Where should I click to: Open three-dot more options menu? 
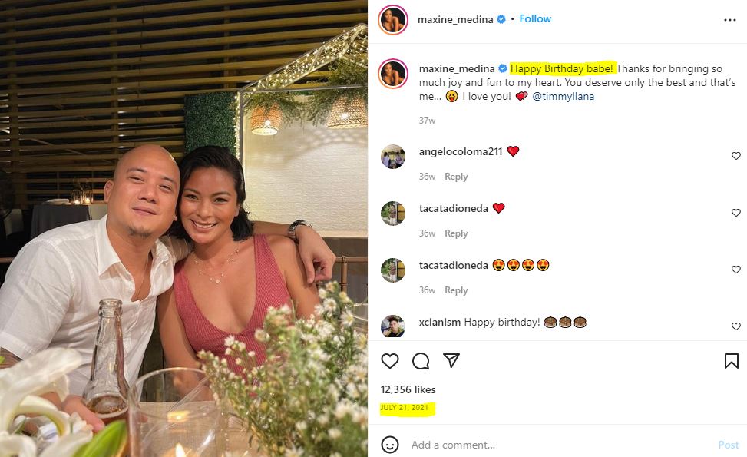pyautogui.click(x=730, y=19)
